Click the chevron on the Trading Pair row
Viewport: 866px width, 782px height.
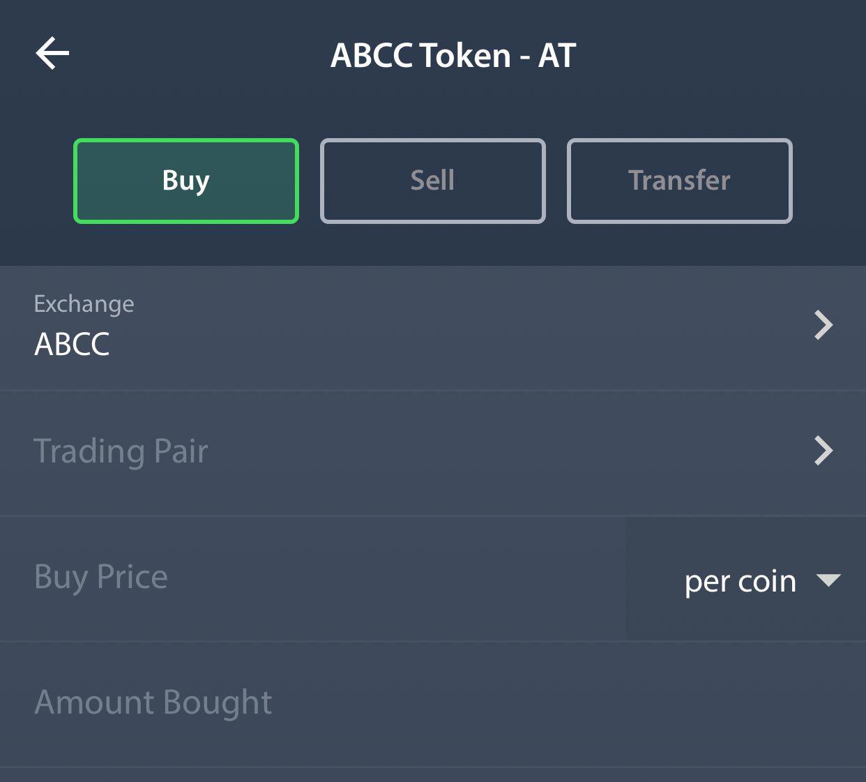point(823,451)
